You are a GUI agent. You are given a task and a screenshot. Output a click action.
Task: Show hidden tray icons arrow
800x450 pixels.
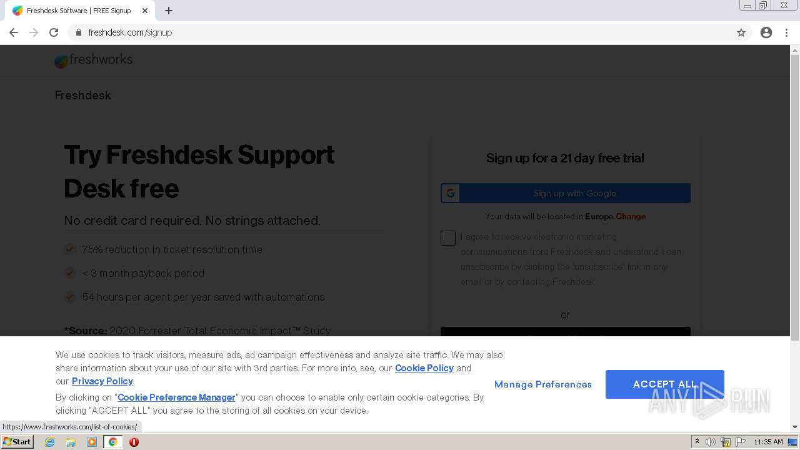(x=697, y=442)
